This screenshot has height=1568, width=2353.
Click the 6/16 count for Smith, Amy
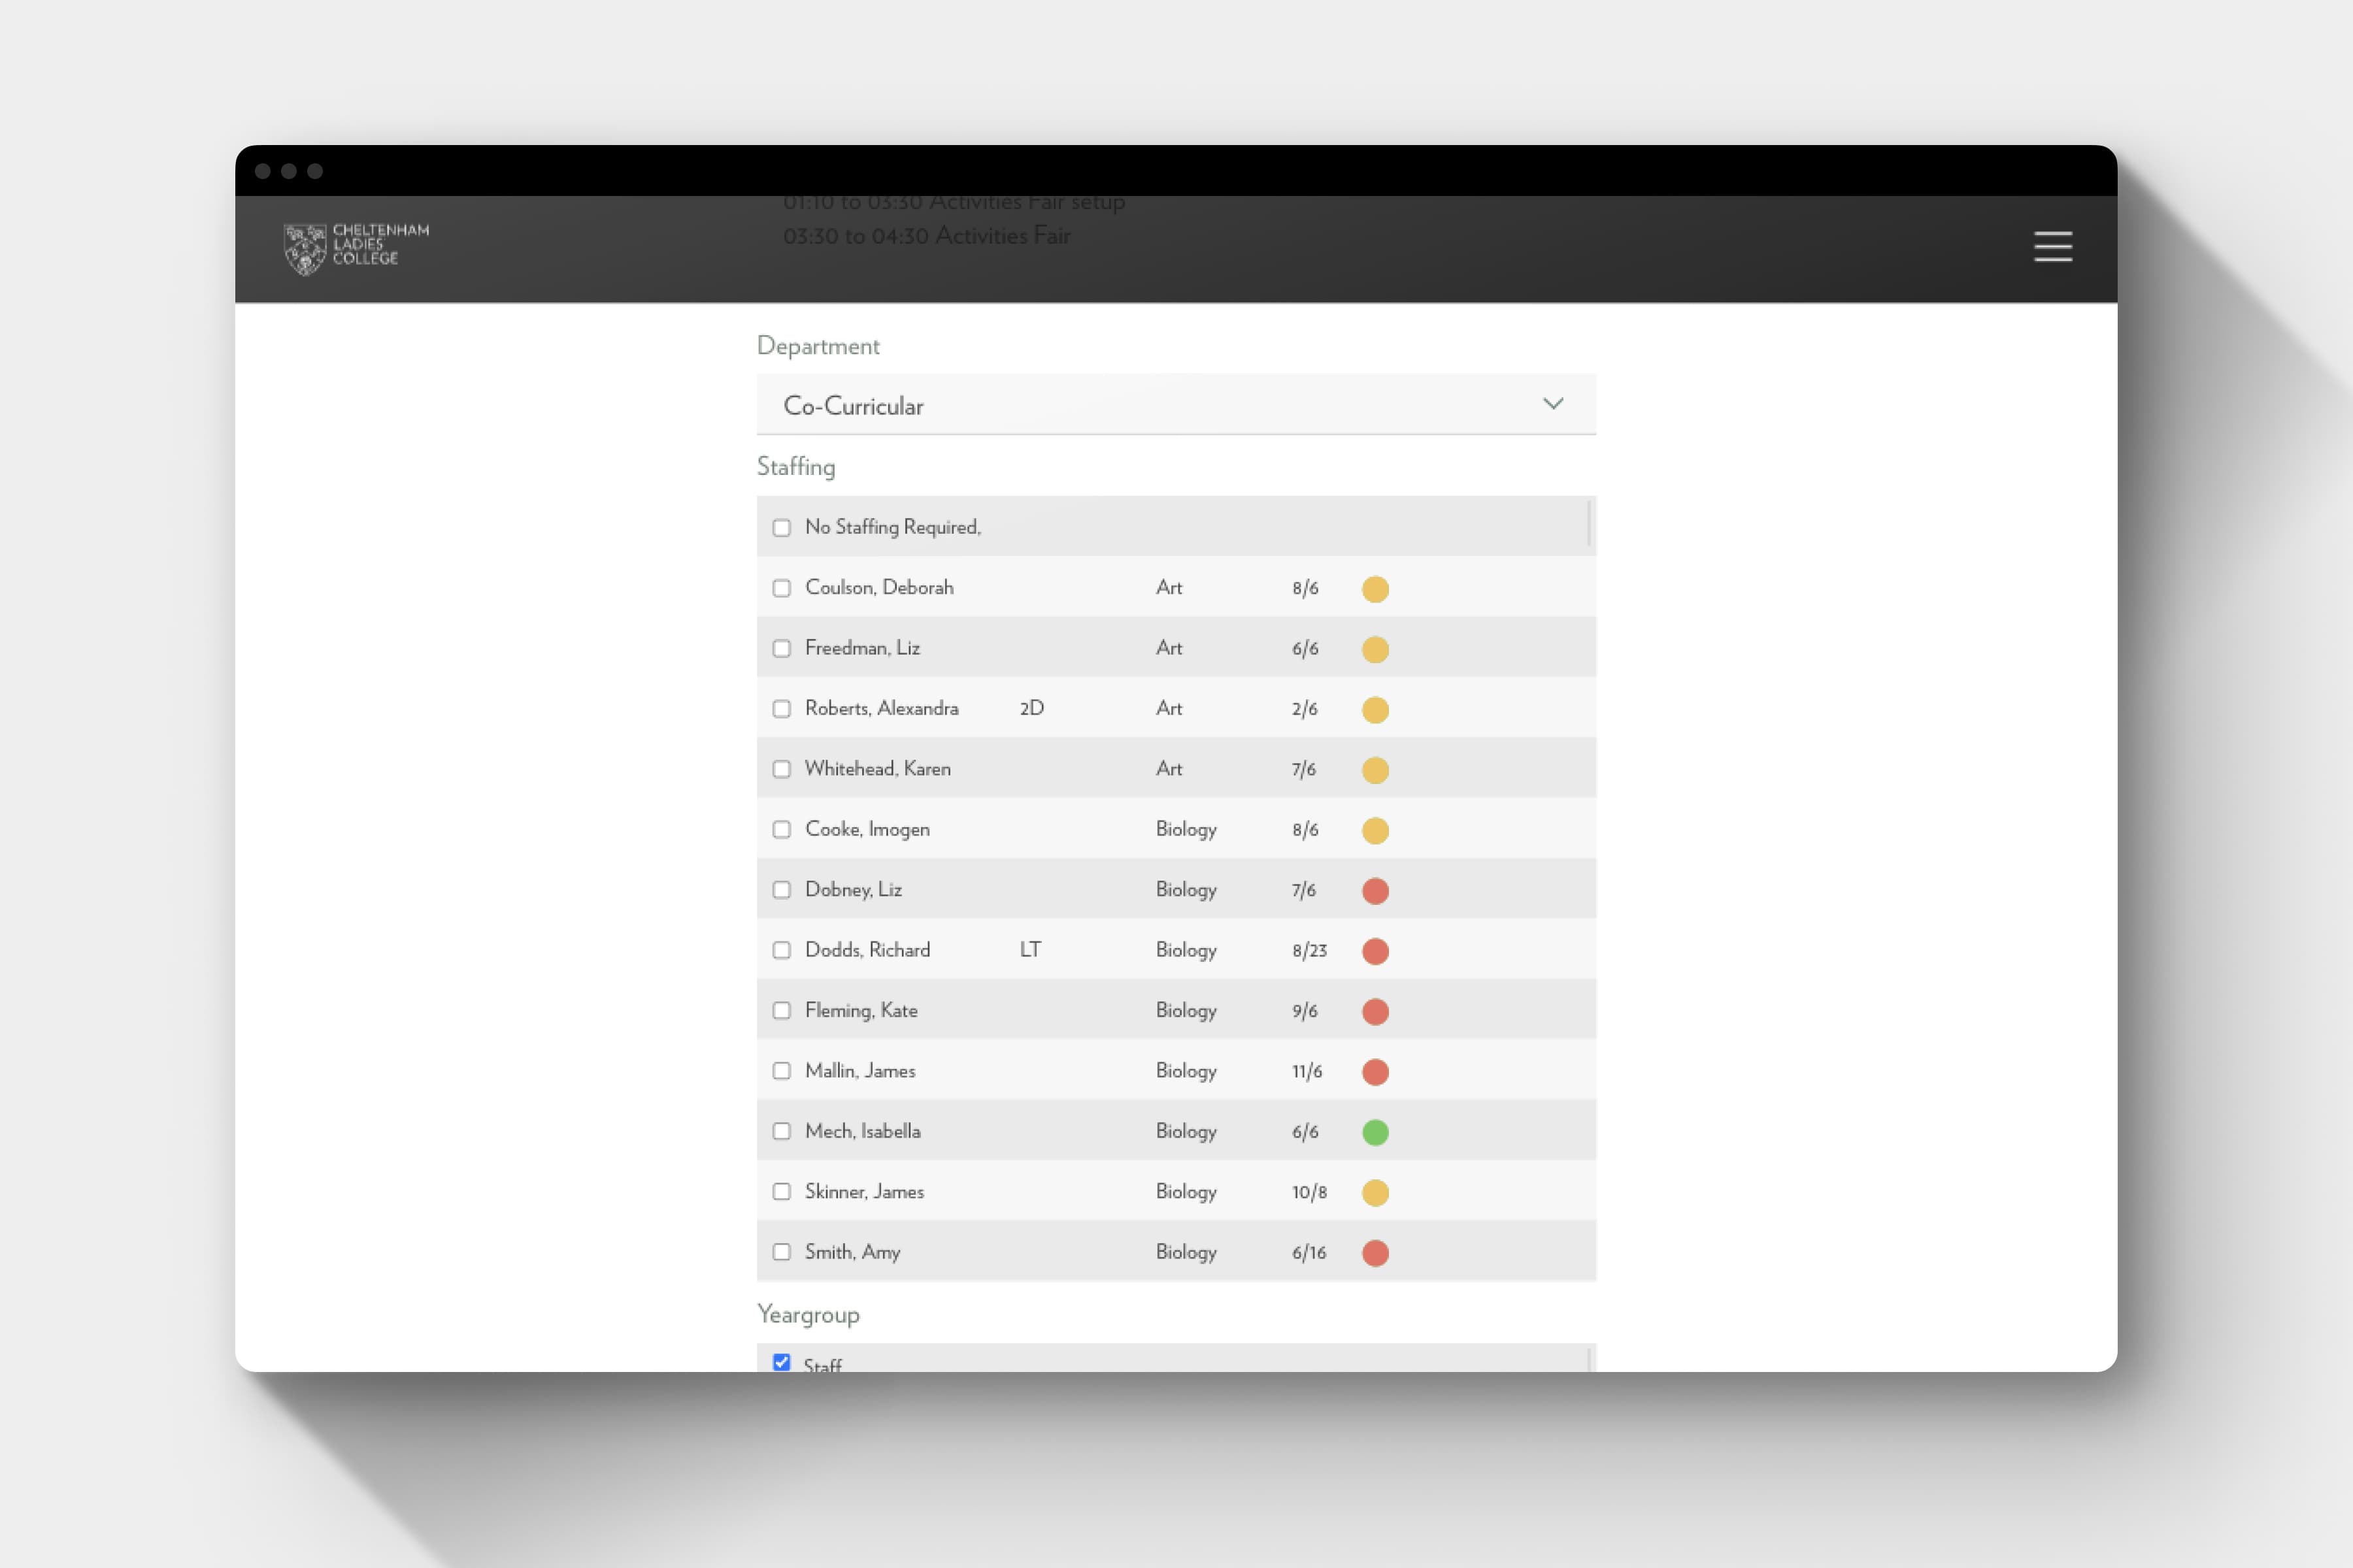click(x=1309, y=1253)
